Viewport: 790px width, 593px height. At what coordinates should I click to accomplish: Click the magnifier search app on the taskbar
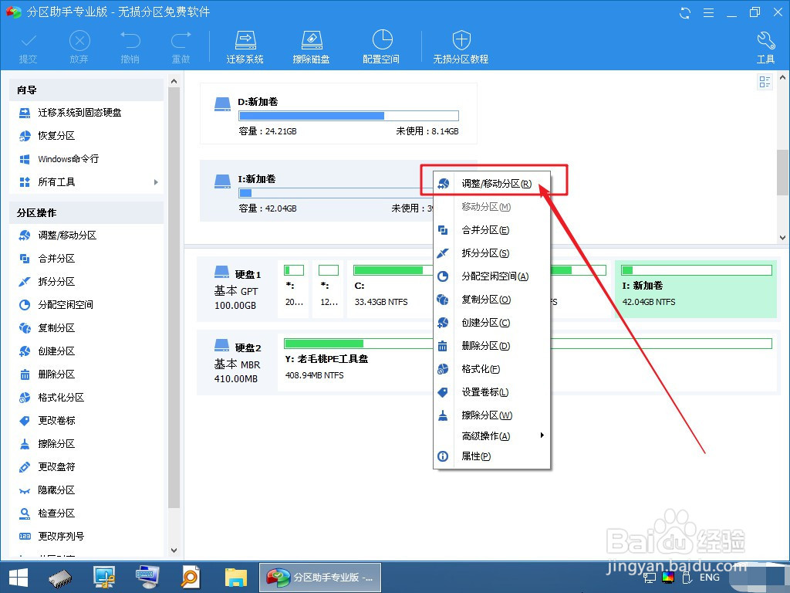tap(191, 578)
